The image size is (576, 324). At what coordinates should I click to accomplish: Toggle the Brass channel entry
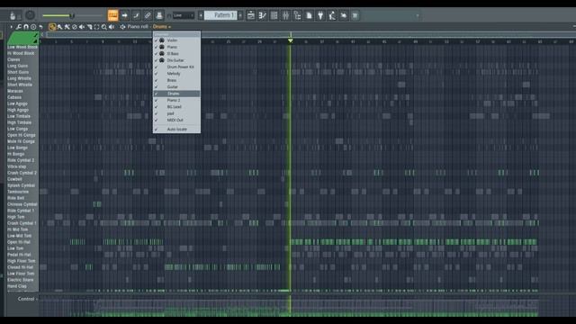[x=176, y=80]
